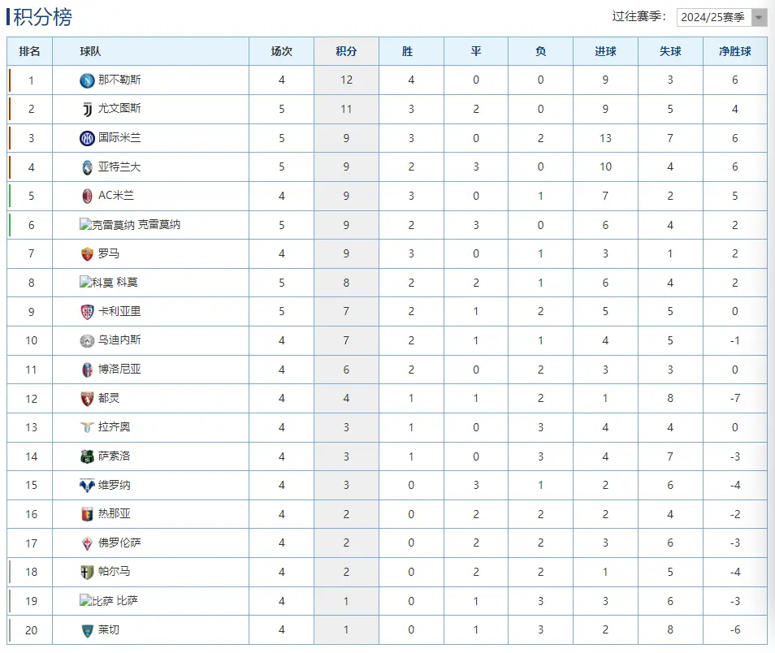Viewport: 775px width, 653px height.
Task: Click the 排名 column header
Action: pyautogui.click(x=30, y=51)
